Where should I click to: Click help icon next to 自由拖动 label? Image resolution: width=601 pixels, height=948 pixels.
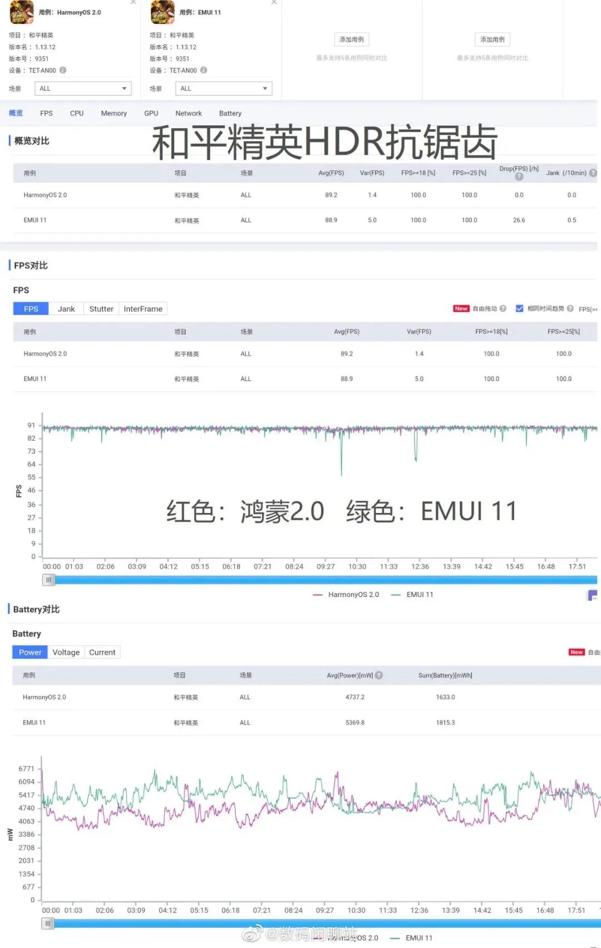point(503,308)
